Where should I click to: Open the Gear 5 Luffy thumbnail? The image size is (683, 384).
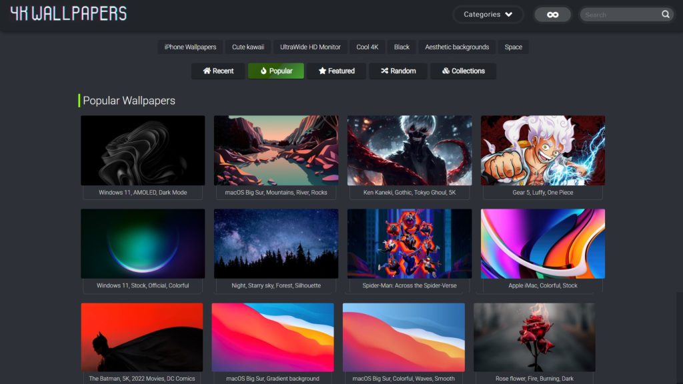pyautogui.click(x=543, y=150)
